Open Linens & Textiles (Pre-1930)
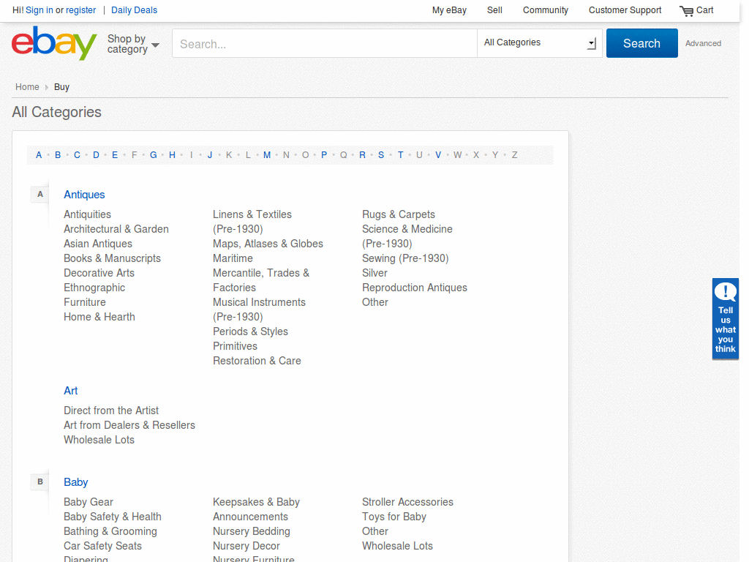749x562 pixels. (x=252, y=222)
